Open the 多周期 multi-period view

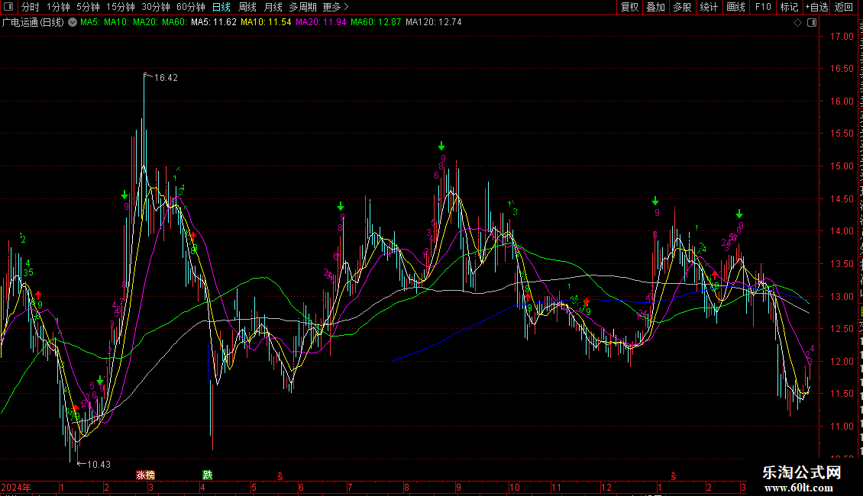click(x=302, y=7)
